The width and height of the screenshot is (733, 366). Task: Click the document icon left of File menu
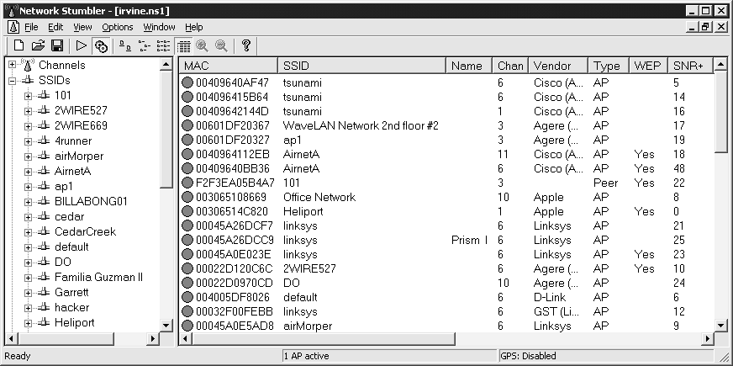13,27
